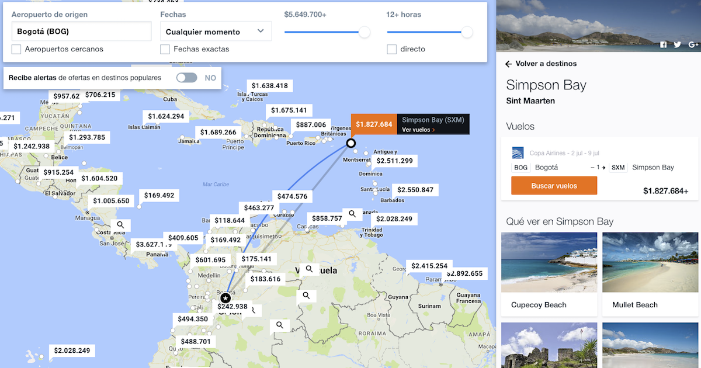Viewport: 701px width, 368px height.
Task: Toggle popular destination alerts switch
Action: 187,78
